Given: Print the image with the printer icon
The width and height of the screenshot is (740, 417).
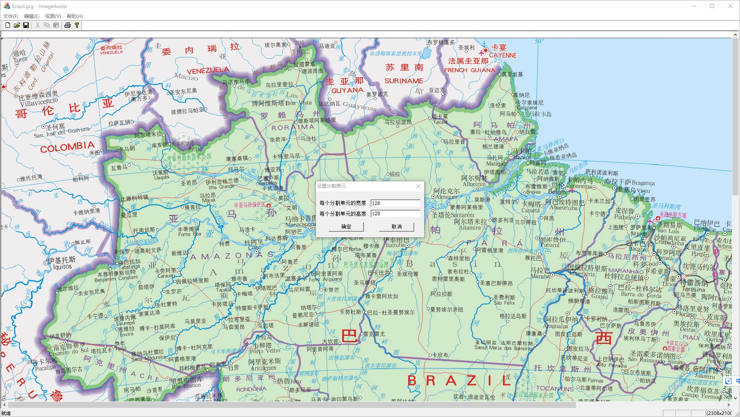Looking at the screenshot, I should [x=68, y=25].
